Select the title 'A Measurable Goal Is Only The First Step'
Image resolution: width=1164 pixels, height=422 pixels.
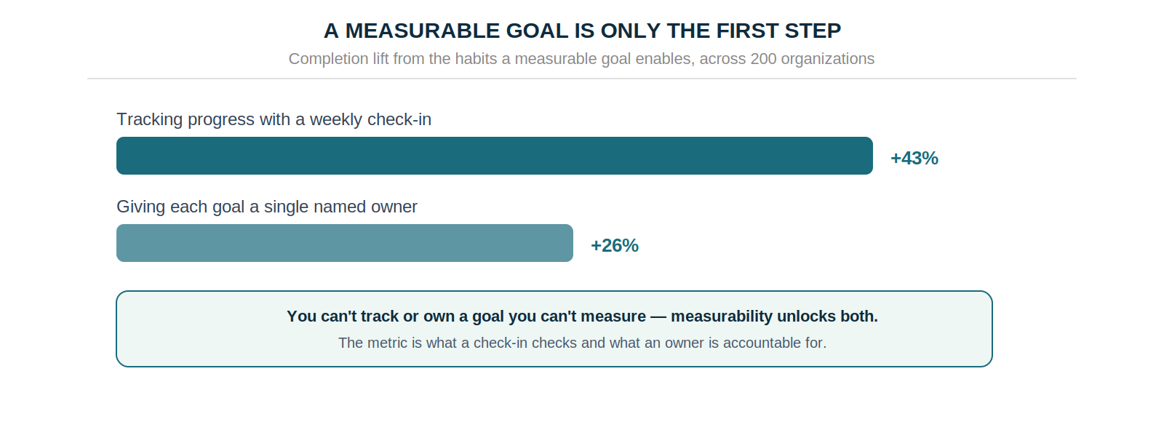pyautogui.click(x=582, y=31)
